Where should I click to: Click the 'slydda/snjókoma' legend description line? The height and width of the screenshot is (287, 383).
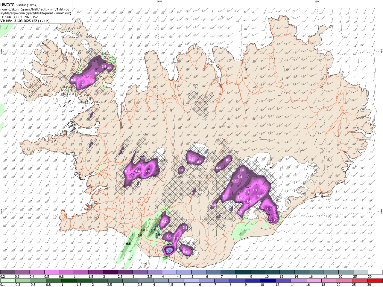point(36,13)
